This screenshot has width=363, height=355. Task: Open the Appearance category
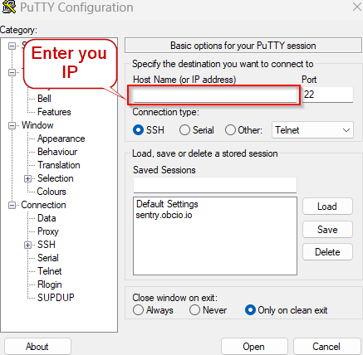61,139
